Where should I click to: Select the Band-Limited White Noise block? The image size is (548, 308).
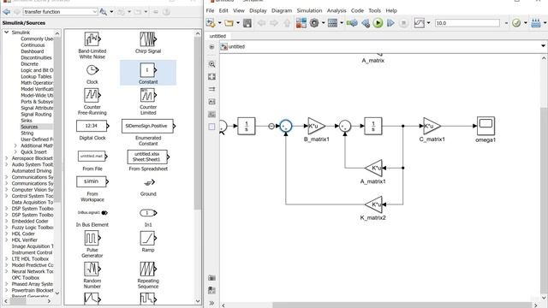(x=92, y=39)
